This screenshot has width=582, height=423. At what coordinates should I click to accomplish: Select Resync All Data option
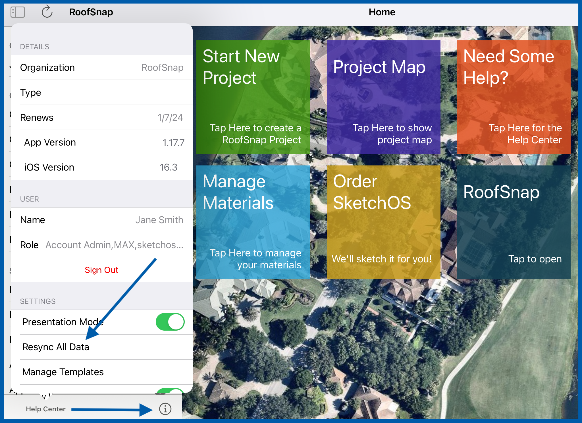click(102, 347)
